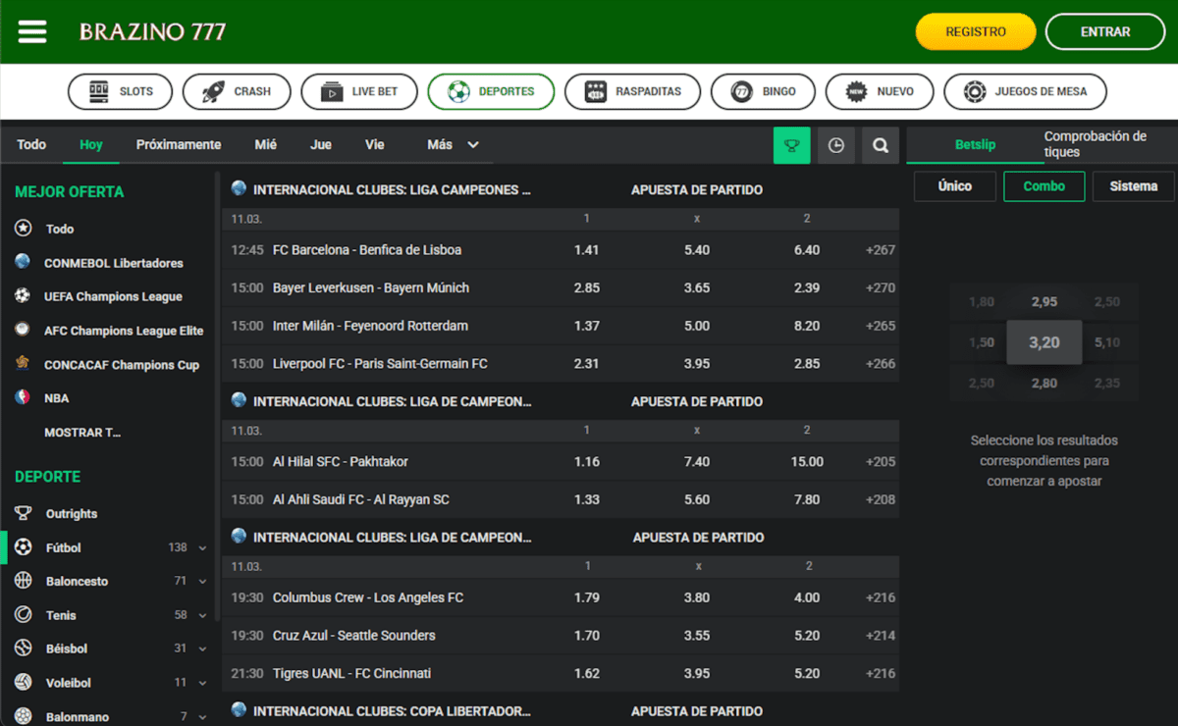1178x726 pixels.
Task: Open search with magnifier icon
Action: [x=881, y=145]
